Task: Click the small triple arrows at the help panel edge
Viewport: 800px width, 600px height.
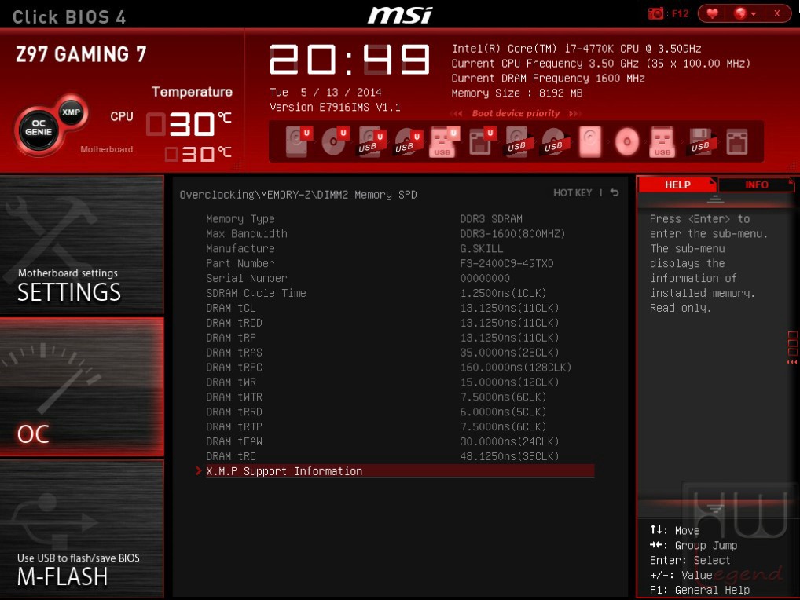Action: 791,362
